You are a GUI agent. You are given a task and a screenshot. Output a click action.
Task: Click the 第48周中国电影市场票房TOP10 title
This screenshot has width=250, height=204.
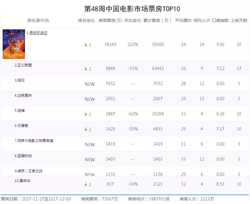[132, 9]
